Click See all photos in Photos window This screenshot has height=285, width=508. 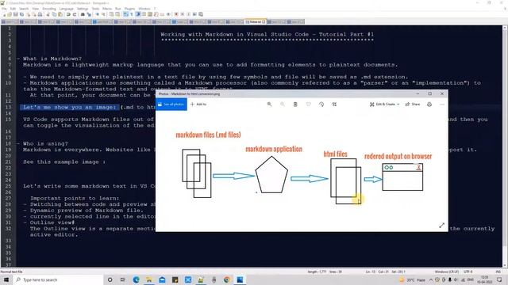pyautogui.click(x=171, y=104)
